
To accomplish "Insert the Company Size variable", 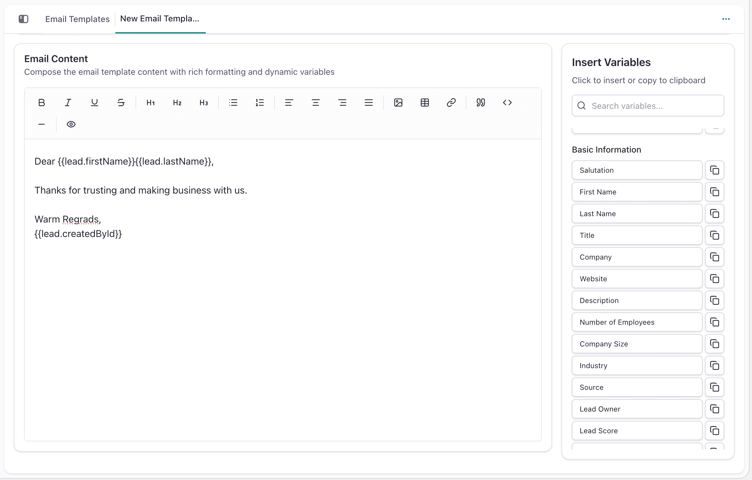I will pos(637,344).
